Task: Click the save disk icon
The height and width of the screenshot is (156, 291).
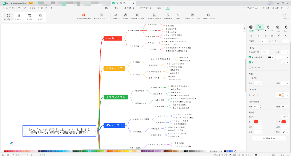Action: [38, 8]
